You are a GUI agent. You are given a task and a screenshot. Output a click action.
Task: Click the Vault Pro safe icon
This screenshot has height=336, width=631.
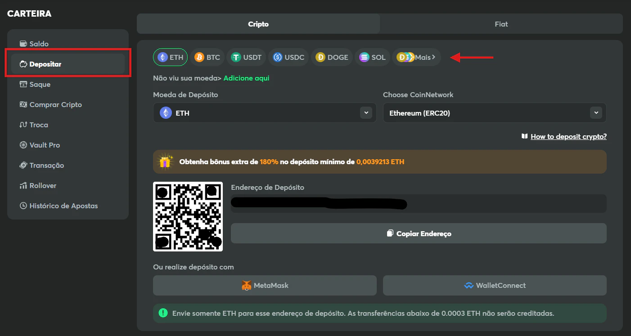pyautogui.click(x=23, y=145)
